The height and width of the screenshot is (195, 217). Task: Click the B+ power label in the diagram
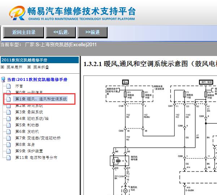tap(126, 82)
